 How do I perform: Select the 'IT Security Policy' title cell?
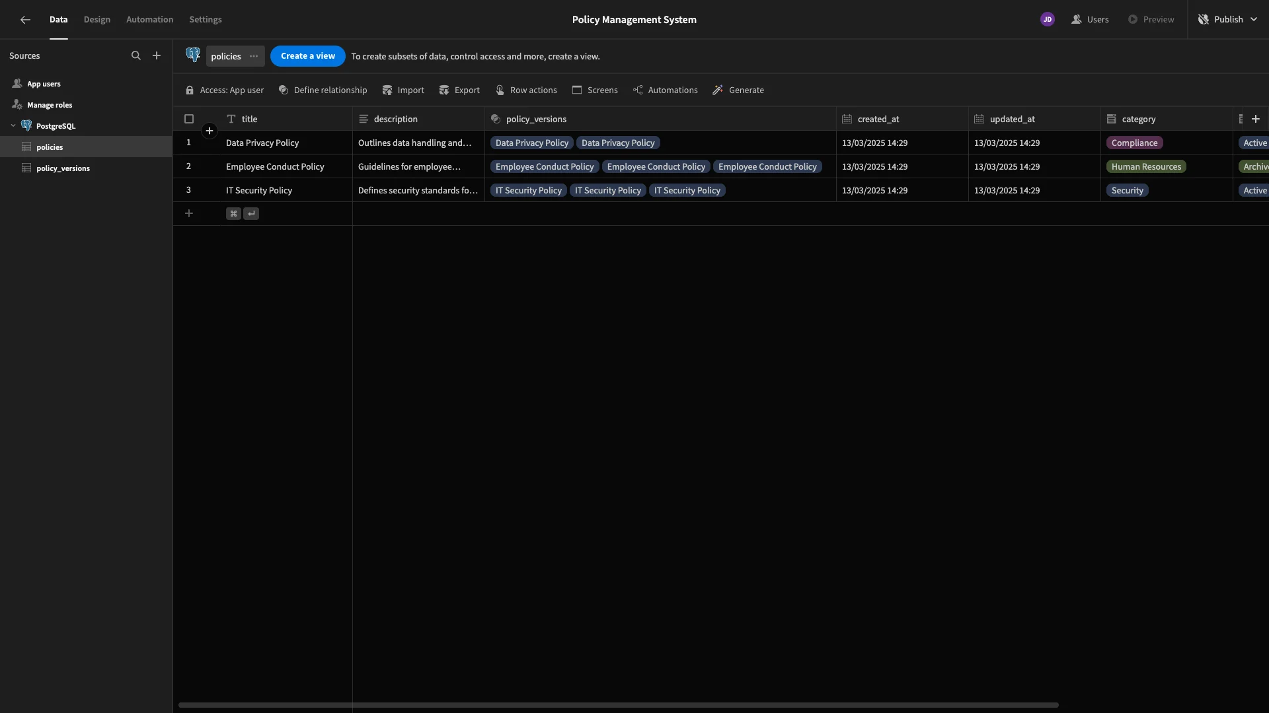pyautogui.click(x=286, y=191)
